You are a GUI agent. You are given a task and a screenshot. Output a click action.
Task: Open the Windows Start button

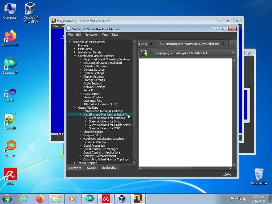pyautogui.click(x=7, y=199)
